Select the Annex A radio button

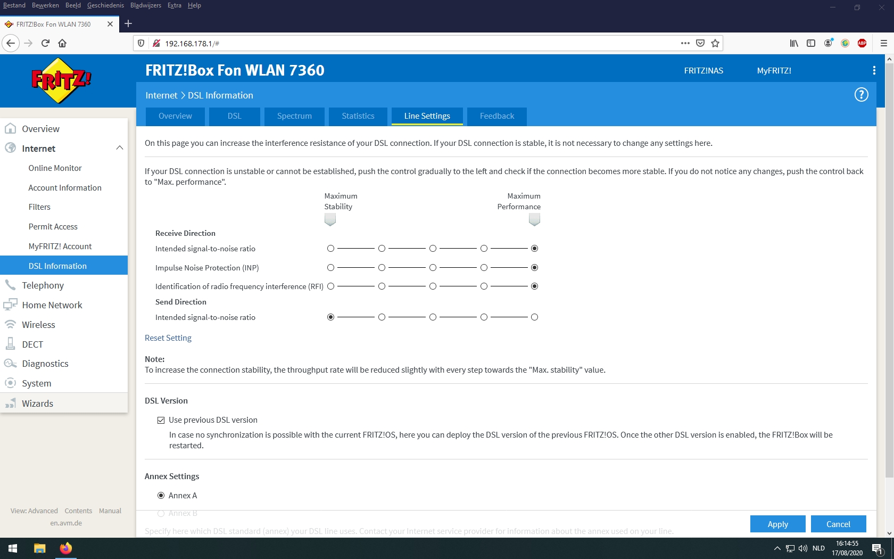click(161, 496)
